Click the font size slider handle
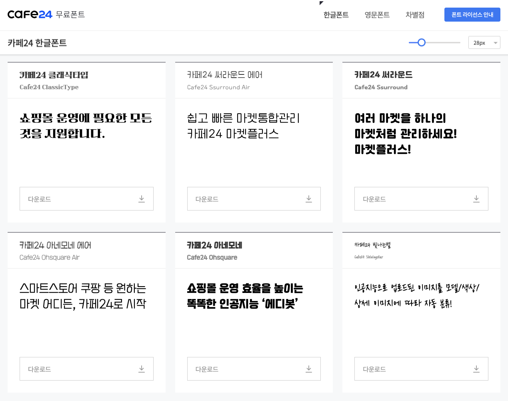This screenshot has width=508, height=401. tap(422, 42)
